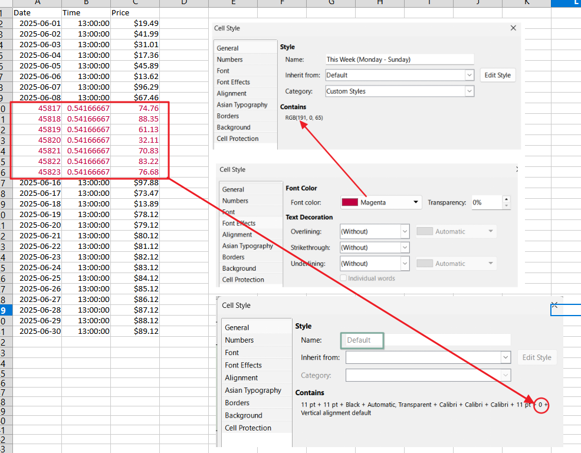Image resolution: width=581 pixels, height=453 pixels.
Task: Expand the Underlining style dropdown
Action: 405,263
